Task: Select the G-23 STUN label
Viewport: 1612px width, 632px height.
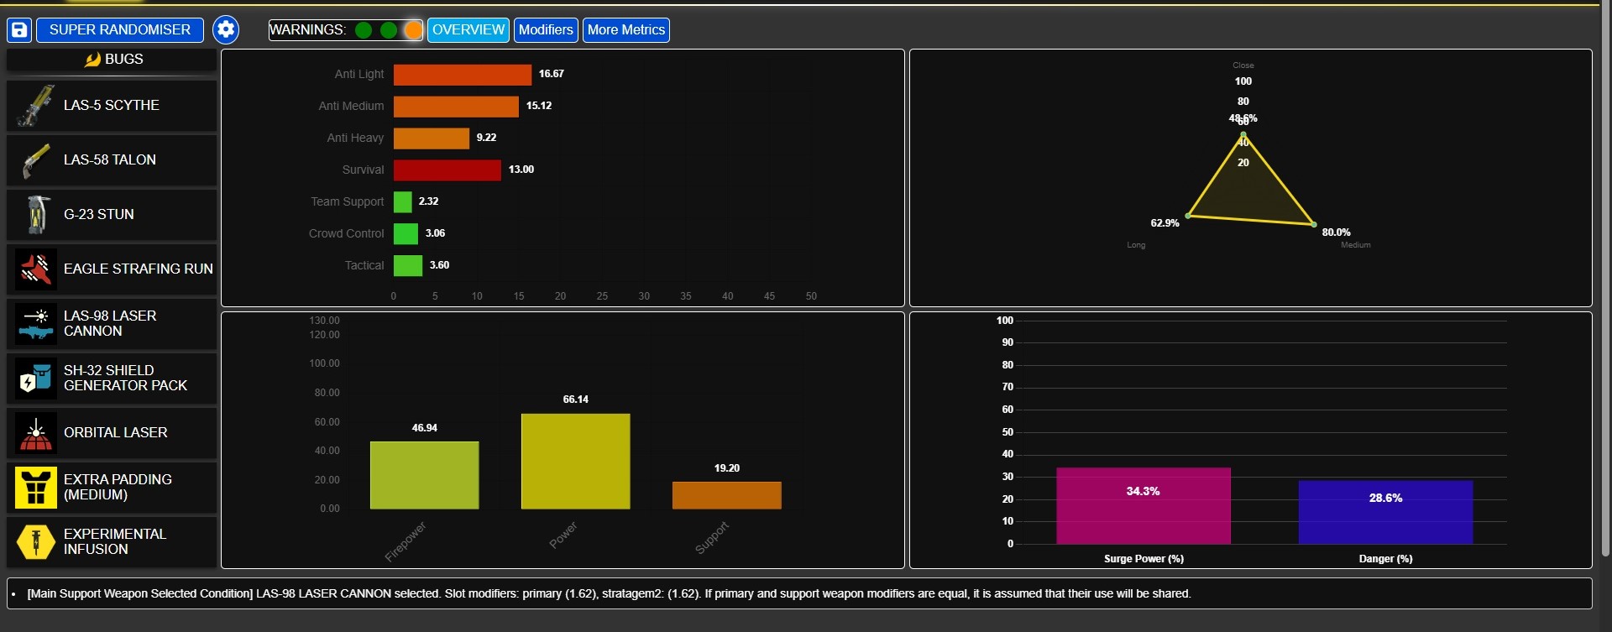Action: pos(99,215)
